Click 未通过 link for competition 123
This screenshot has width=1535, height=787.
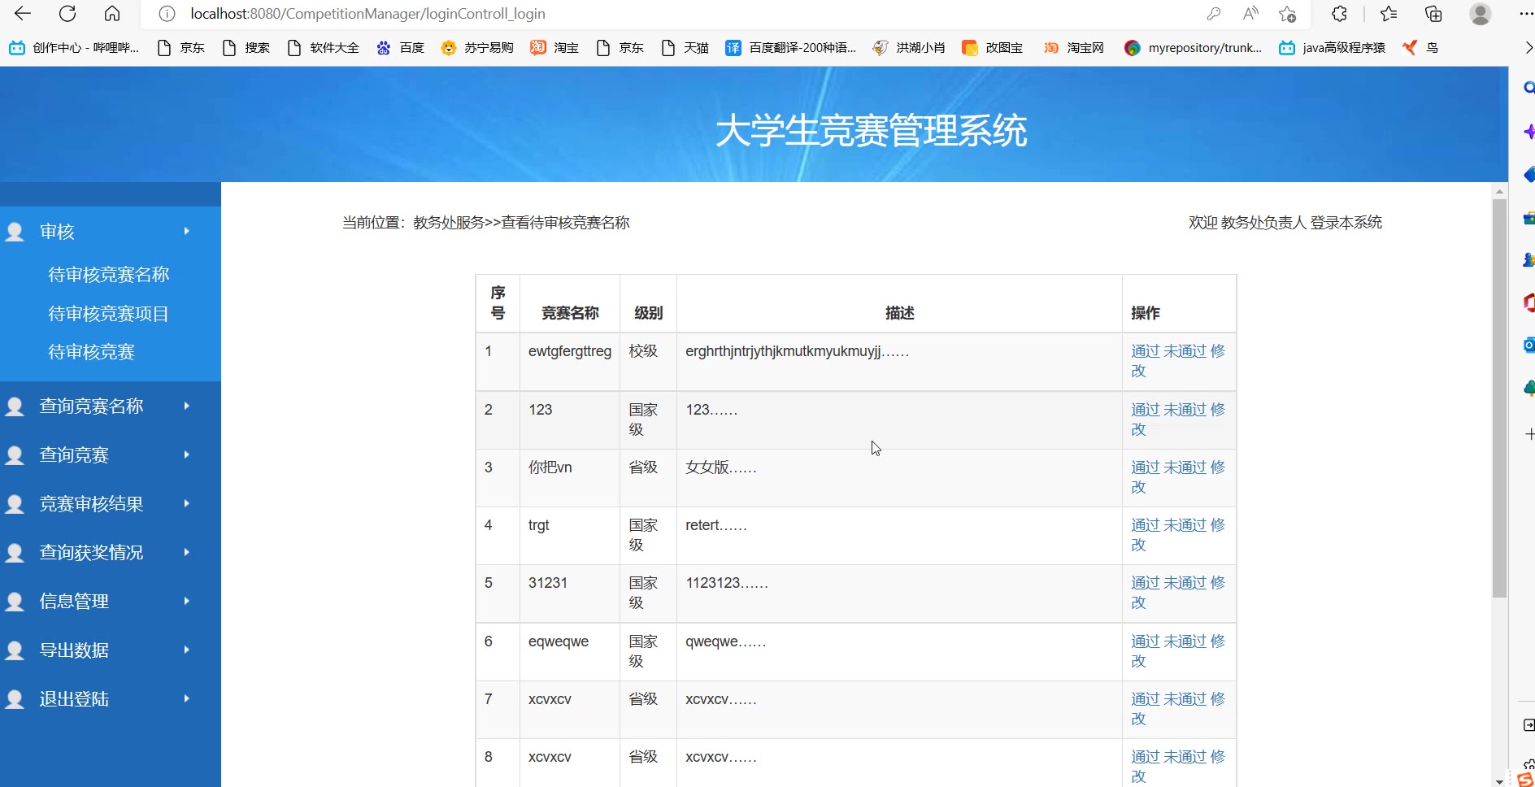(x=1185, y=410)
